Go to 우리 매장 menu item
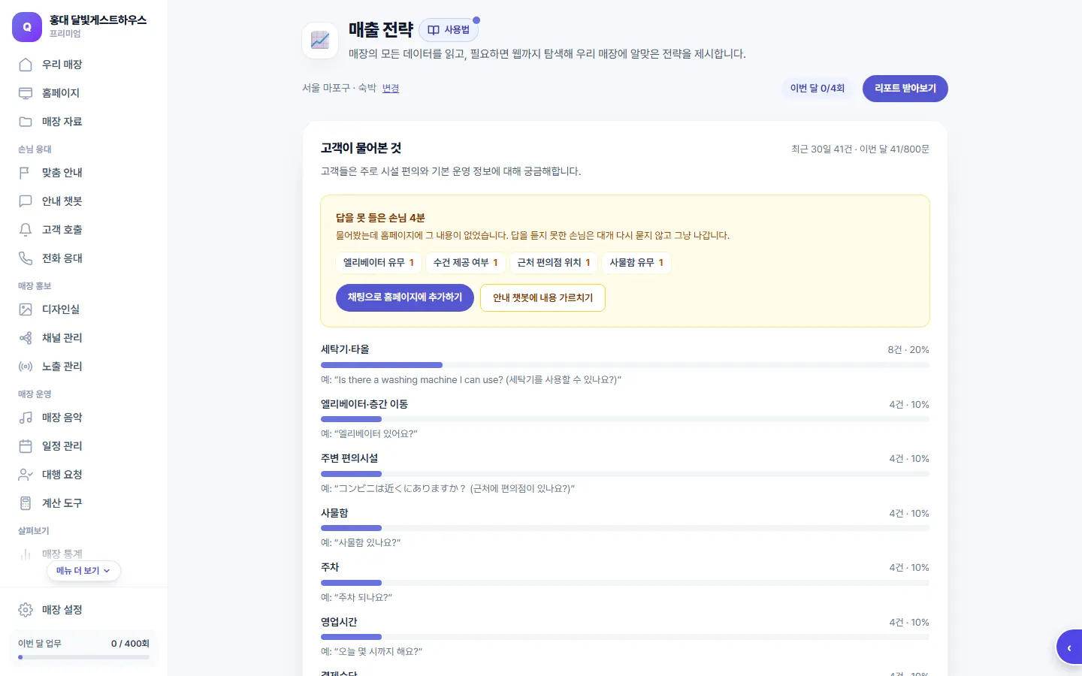Image resolution: width=1082 pixels, height=676 pixels. pyautogui.click(x=84, y=65)
